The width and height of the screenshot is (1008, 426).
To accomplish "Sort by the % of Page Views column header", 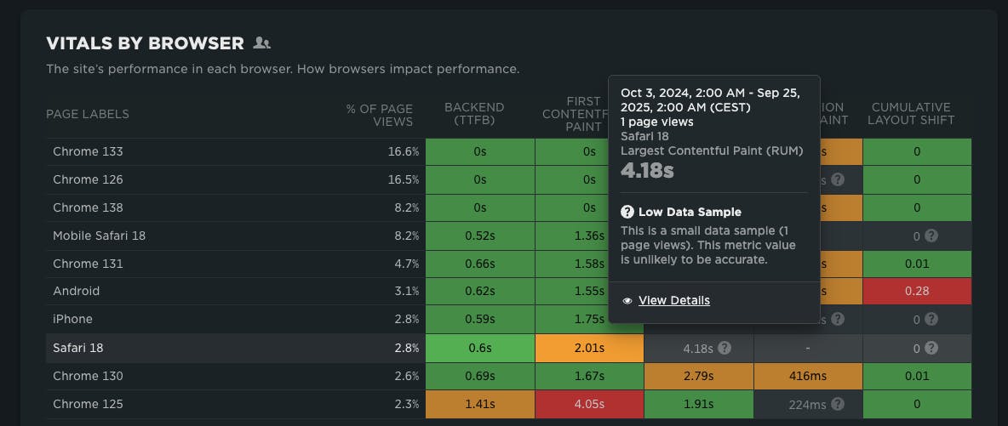I will pyautogui.click(x=379, y=114).
